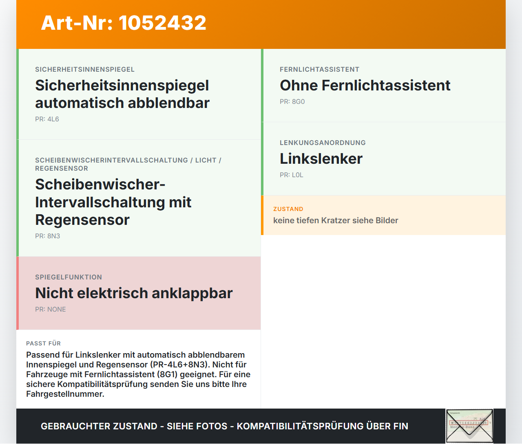This screenshot has width=522, height=444.
Task: Click the SPIEGELFUNKTION label
Action: click(69, 277)
